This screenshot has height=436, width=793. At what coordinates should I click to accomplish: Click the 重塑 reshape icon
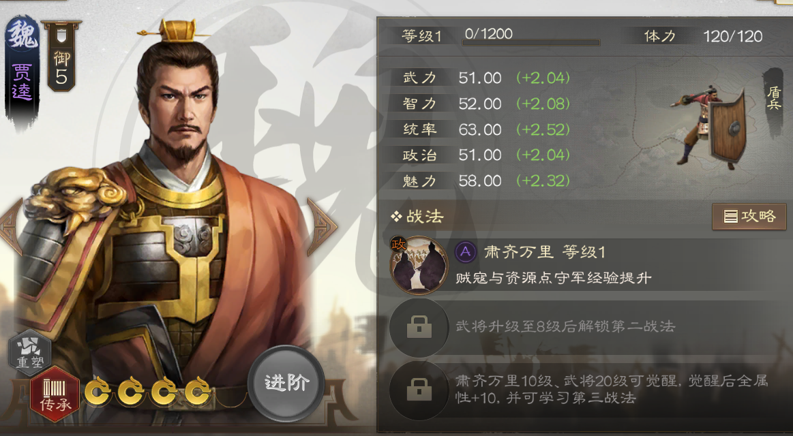(30, 352)
